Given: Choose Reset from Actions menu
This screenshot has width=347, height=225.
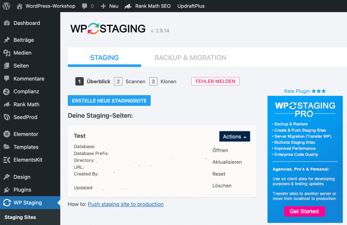Looking at the screenshot, I should coord(219,174).
